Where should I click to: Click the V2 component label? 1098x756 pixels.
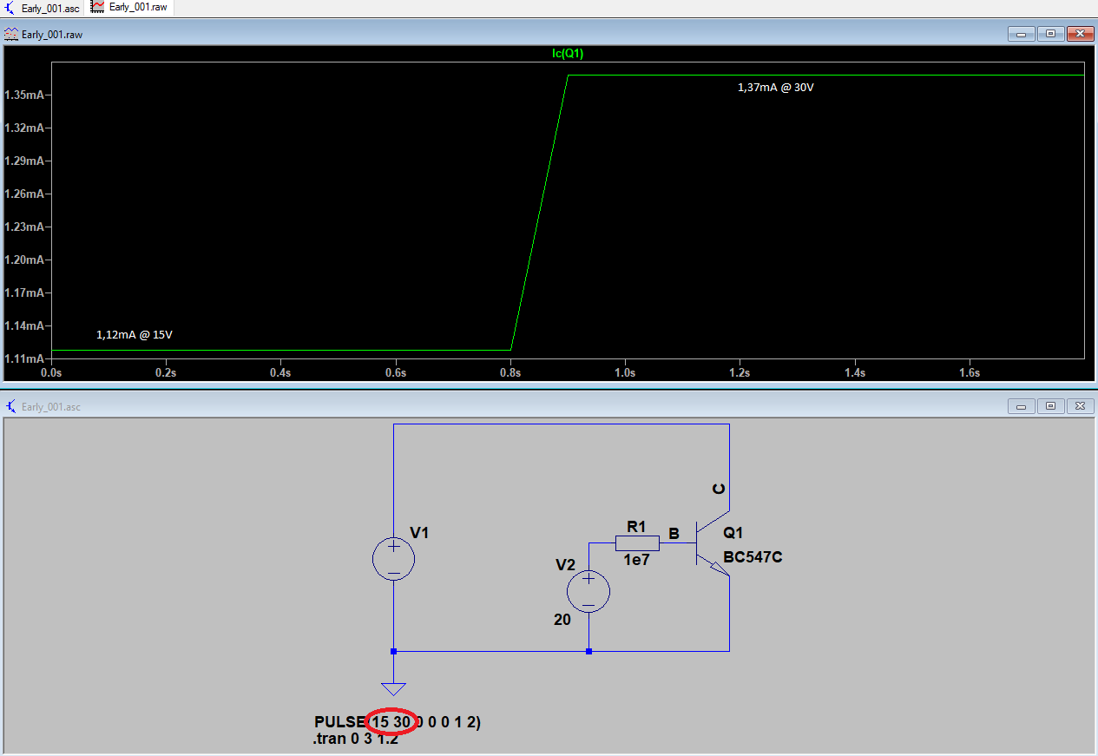(x=565, y=565)
